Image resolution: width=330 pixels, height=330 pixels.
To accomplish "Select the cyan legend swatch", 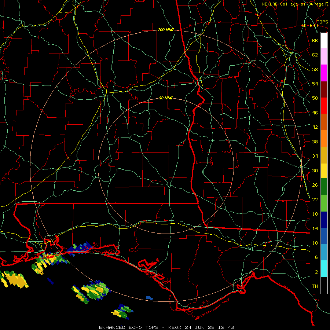I will (x=324, y=269).
